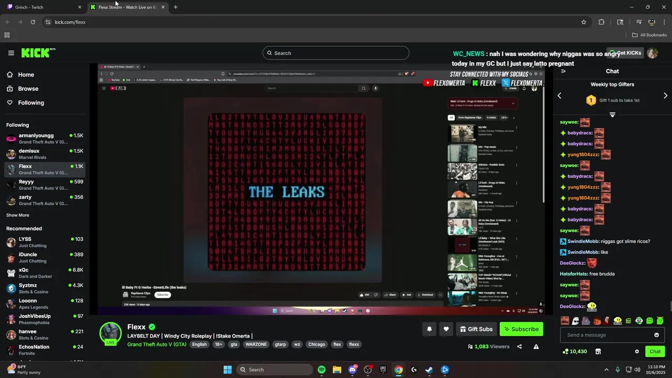Image resolution: width=672 pixels, height=378 pixels.
Task: Open recommended channel JoshVibesUp
Action: tap(45, 319)
